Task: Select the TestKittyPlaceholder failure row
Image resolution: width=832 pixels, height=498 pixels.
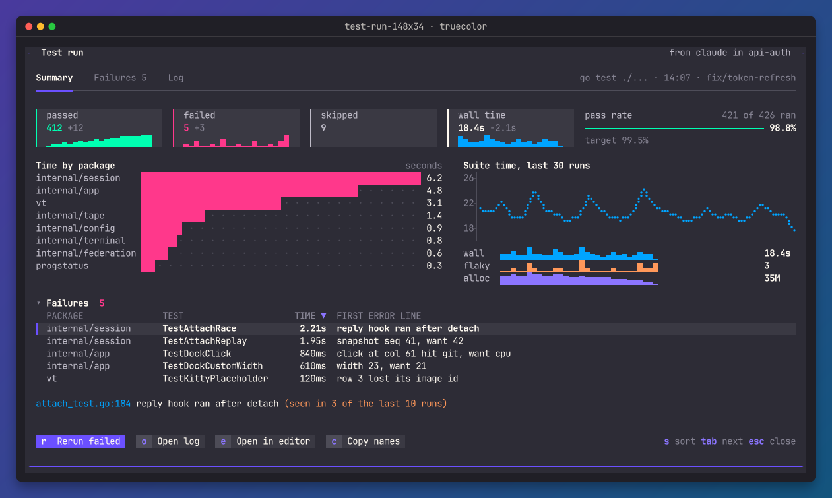Action: tap(416, 379)
